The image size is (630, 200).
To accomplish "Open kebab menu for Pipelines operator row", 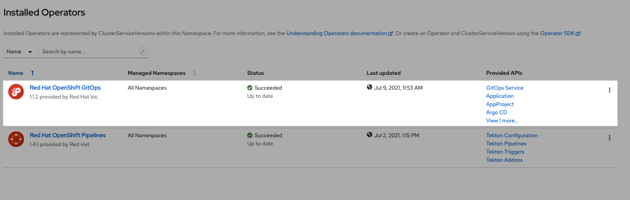I will (609, 138).
